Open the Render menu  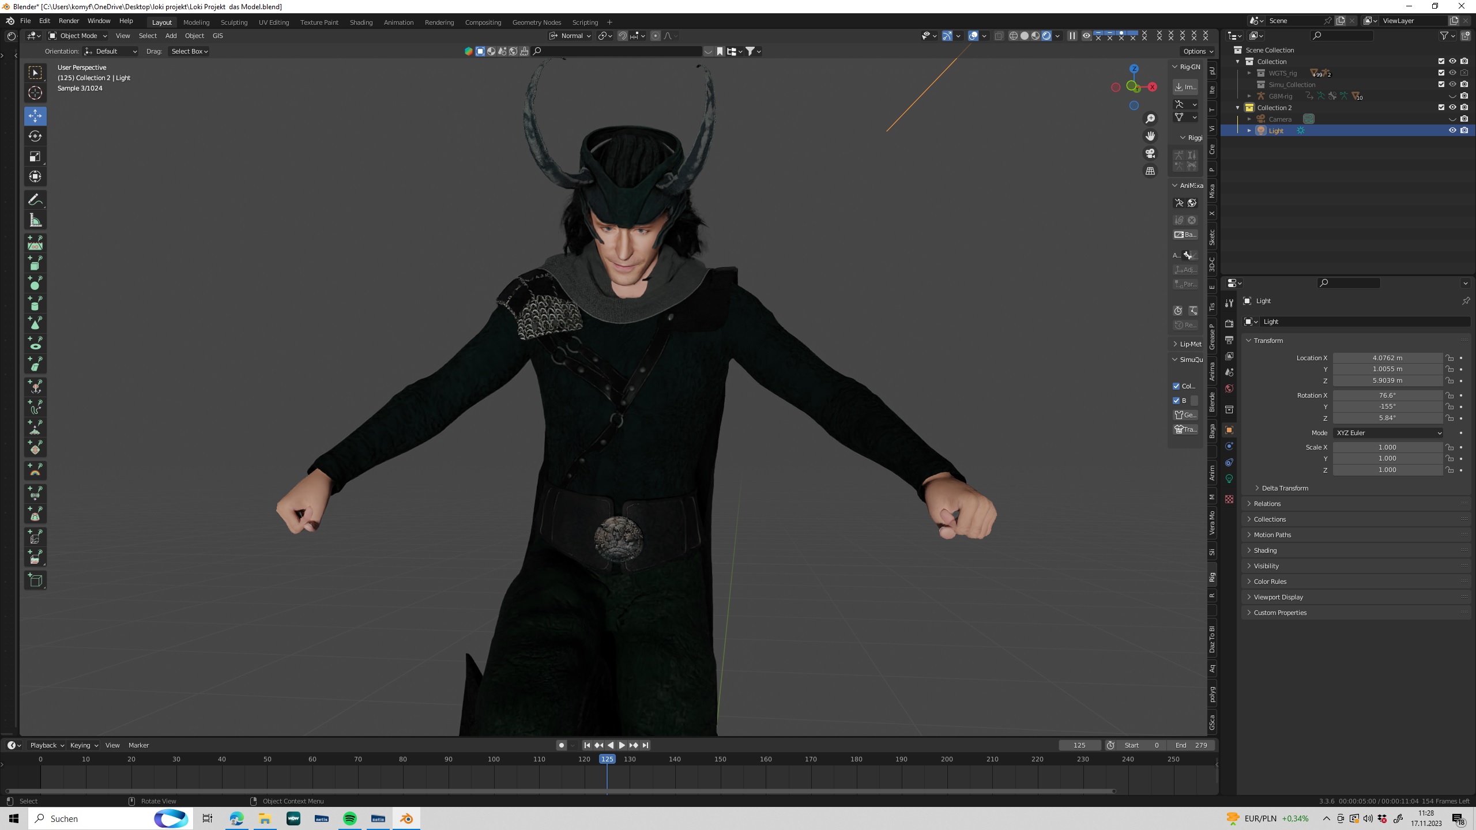[69, 21]
